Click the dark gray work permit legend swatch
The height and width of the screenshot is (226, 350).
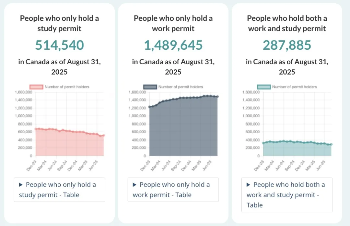[x=150, y=87]
